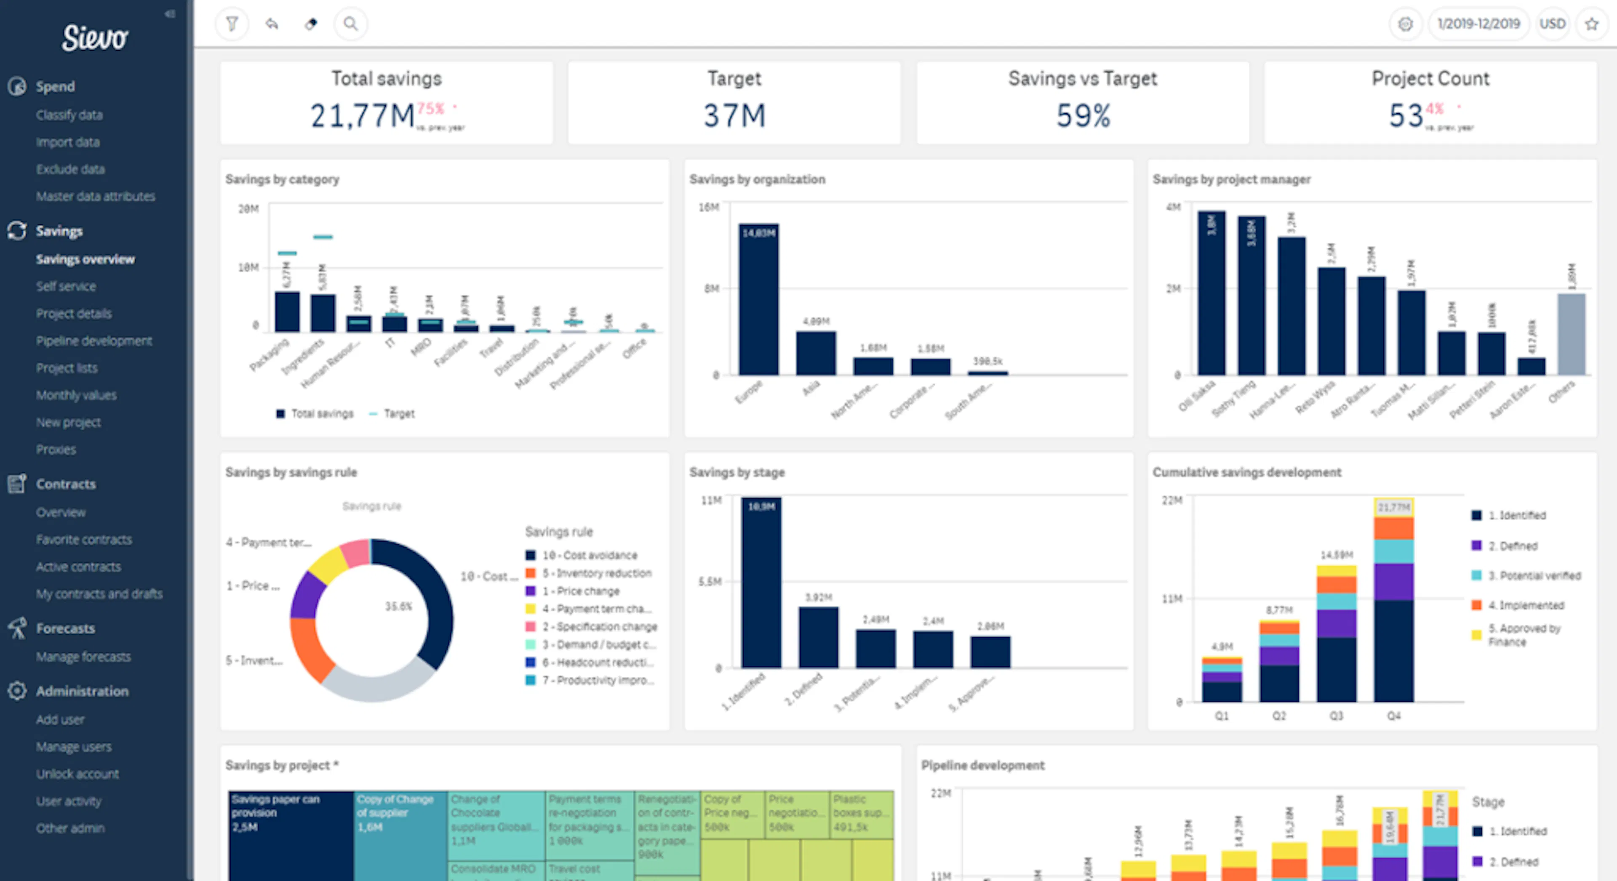Image resolution: width=1617 pixels, height=881 pixels.
Task: Open smart search via the magnifier icon
Action: click(x=351, y=23)
